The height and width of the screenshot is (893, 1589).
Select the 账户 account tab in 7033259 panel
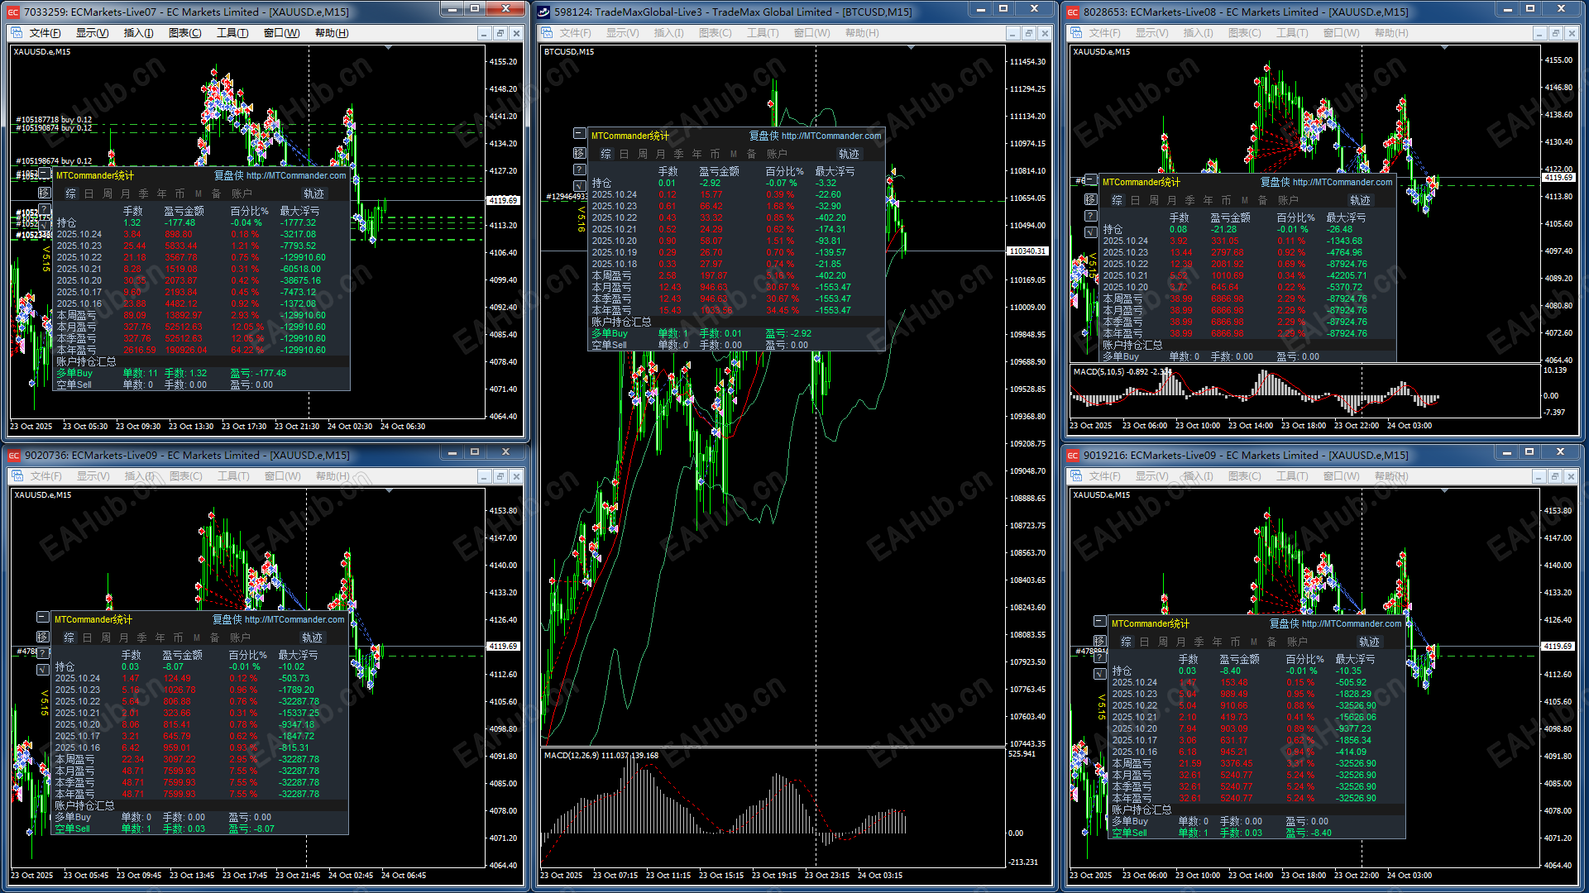pyautogui.click(x=241, y=193)
